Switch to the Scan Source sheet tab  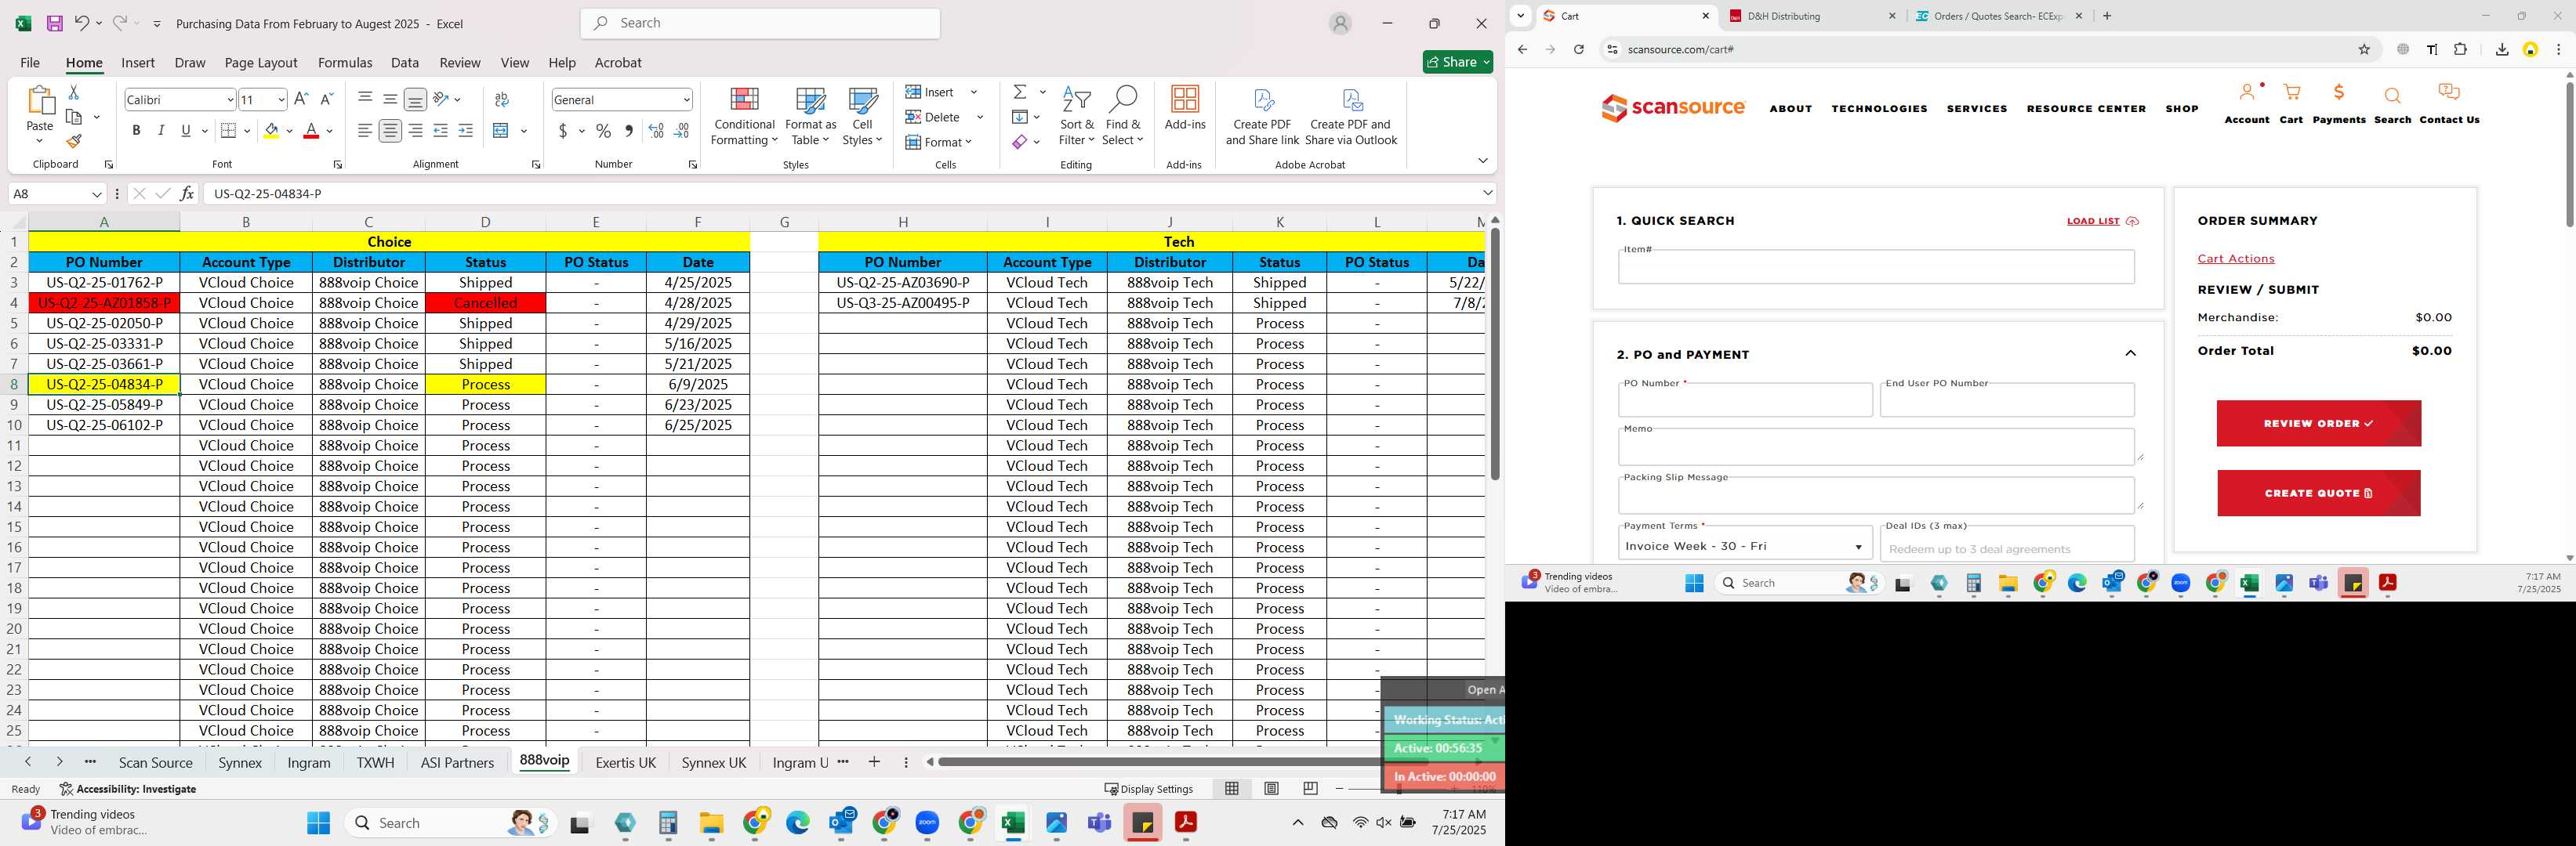[155, 763]
